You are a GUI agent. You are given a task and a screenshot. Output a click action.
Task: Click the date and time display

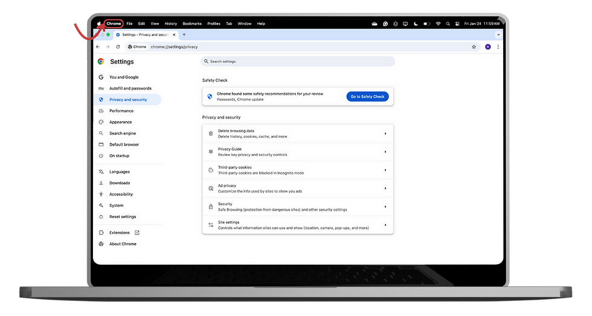click(482, 24)
